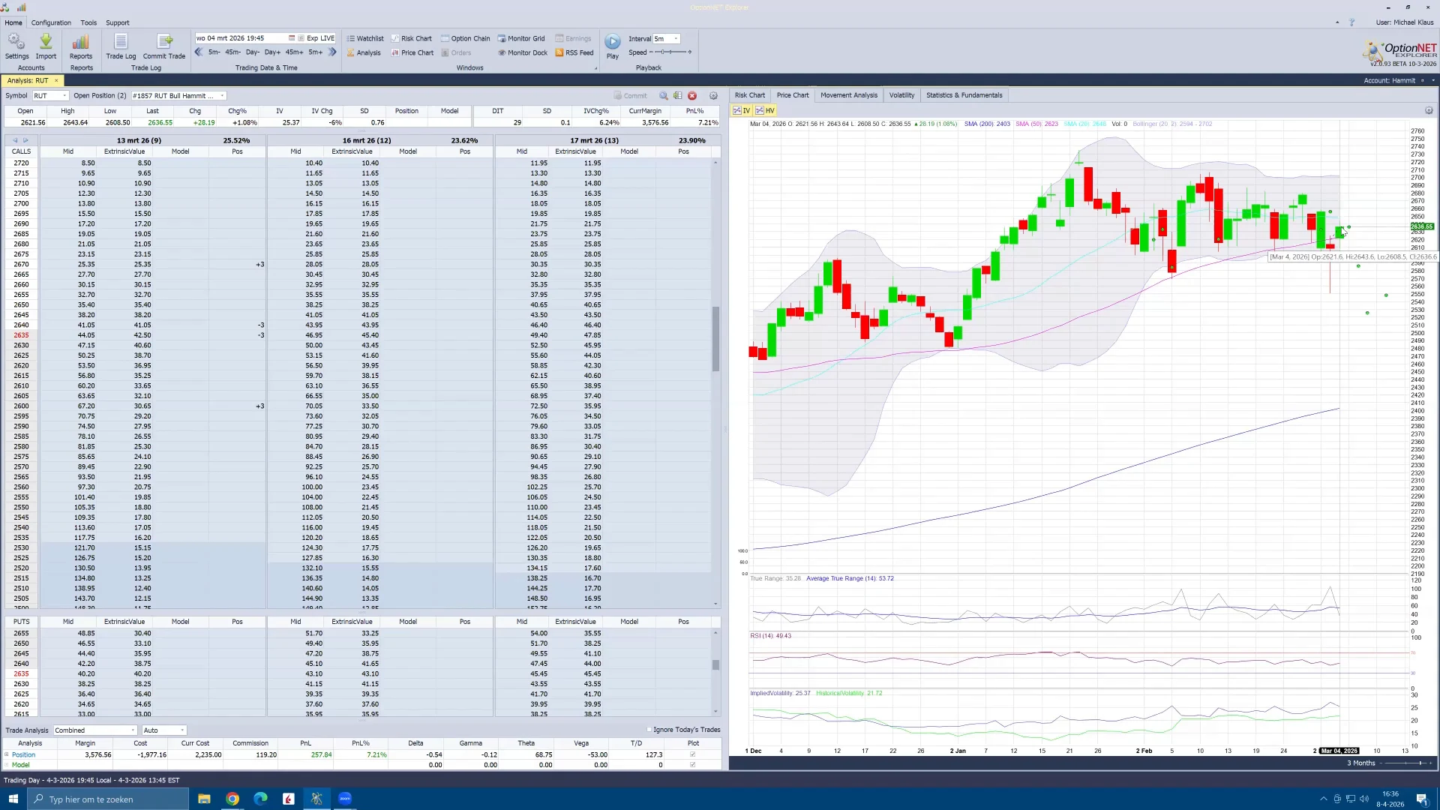Step forward in time with the double-right arrow
The height and width of the screenshot is (810, 1440).
pos(332,52)
